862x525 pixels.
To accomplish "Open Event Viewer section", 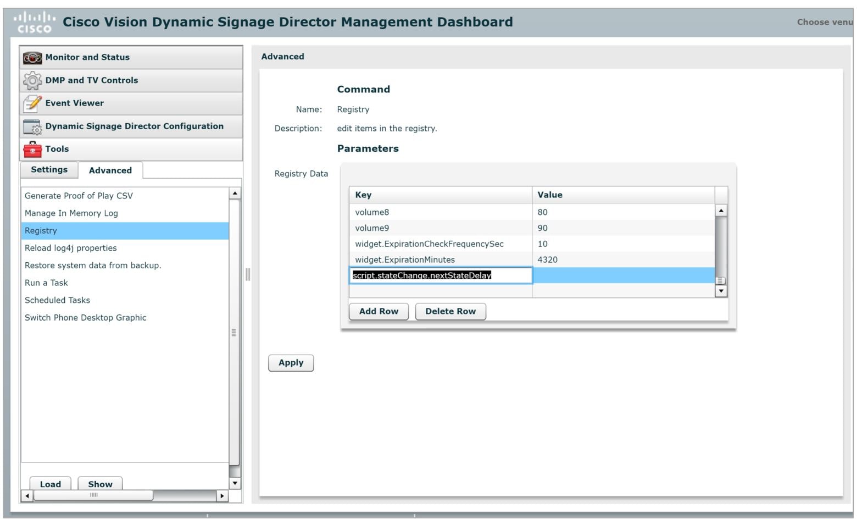I will pos(131,103).
